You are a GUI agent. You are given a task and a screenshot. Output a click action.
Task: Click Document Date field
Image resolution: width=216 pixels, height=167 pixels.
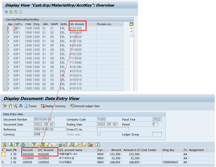(44, 124)
